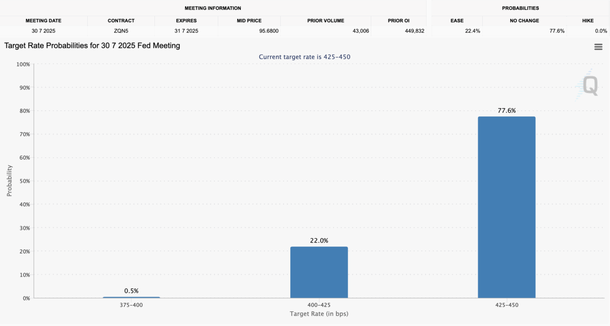Click the EXPIRES column header
Image resolution: width=610 pixels, height=326 pixels.
pyautogui.click(x=186, y=20)
